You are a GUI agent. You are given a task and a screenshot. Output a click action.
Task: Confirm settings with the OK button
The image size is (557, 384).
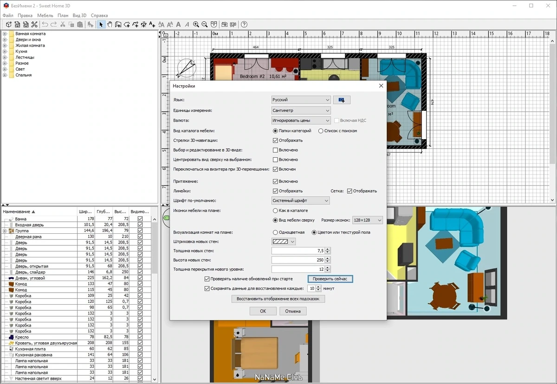pyautogui.click(x=263, y=311)
